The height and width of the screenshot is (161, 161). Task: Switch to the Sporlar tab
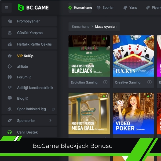(x=105, y=8)
